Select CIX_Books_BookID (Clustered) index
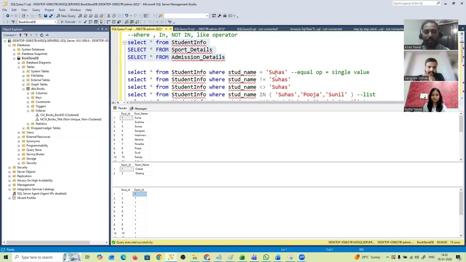 tap(59, 115)
